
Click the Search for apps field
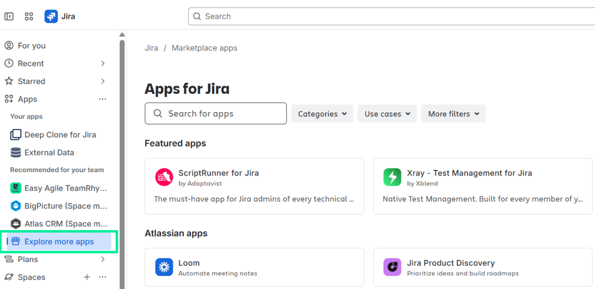[215, 114]
